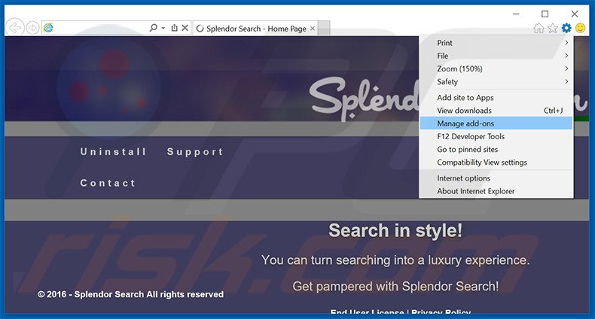Choose Go to pinned sites

(496, 149)
